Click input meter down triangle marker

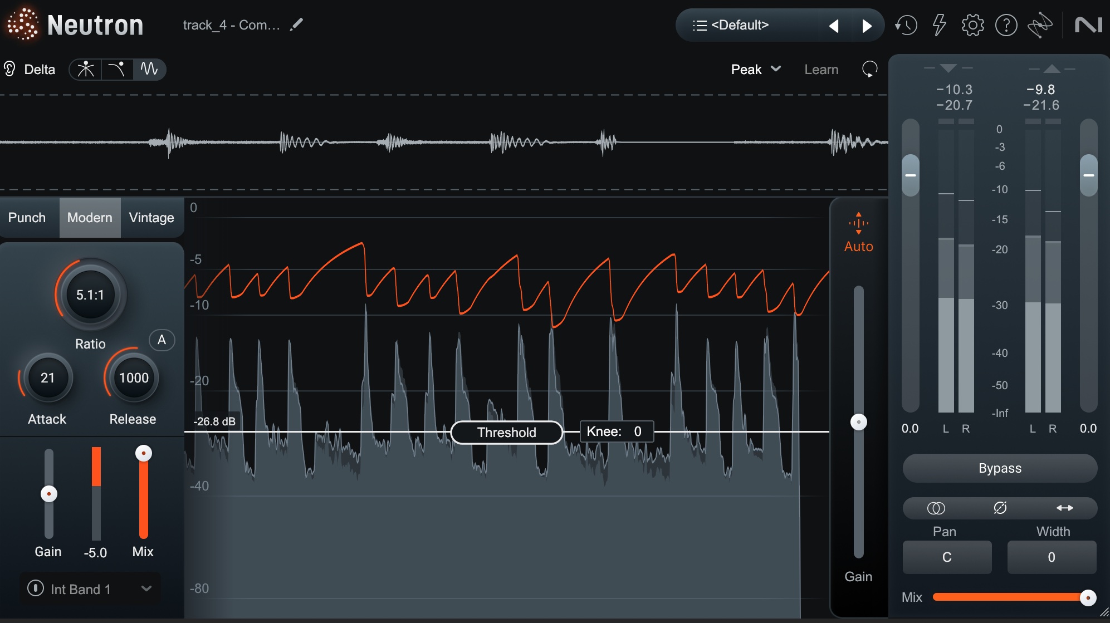point(948,68)
